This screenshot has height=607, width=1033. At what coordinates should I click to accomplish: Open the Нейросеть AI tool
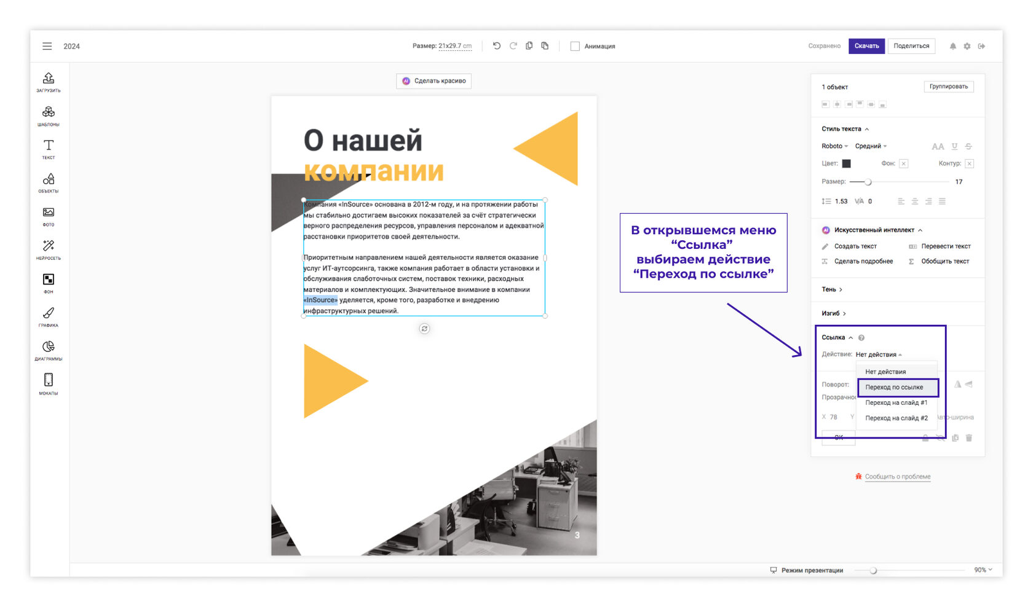coord(48,249)
